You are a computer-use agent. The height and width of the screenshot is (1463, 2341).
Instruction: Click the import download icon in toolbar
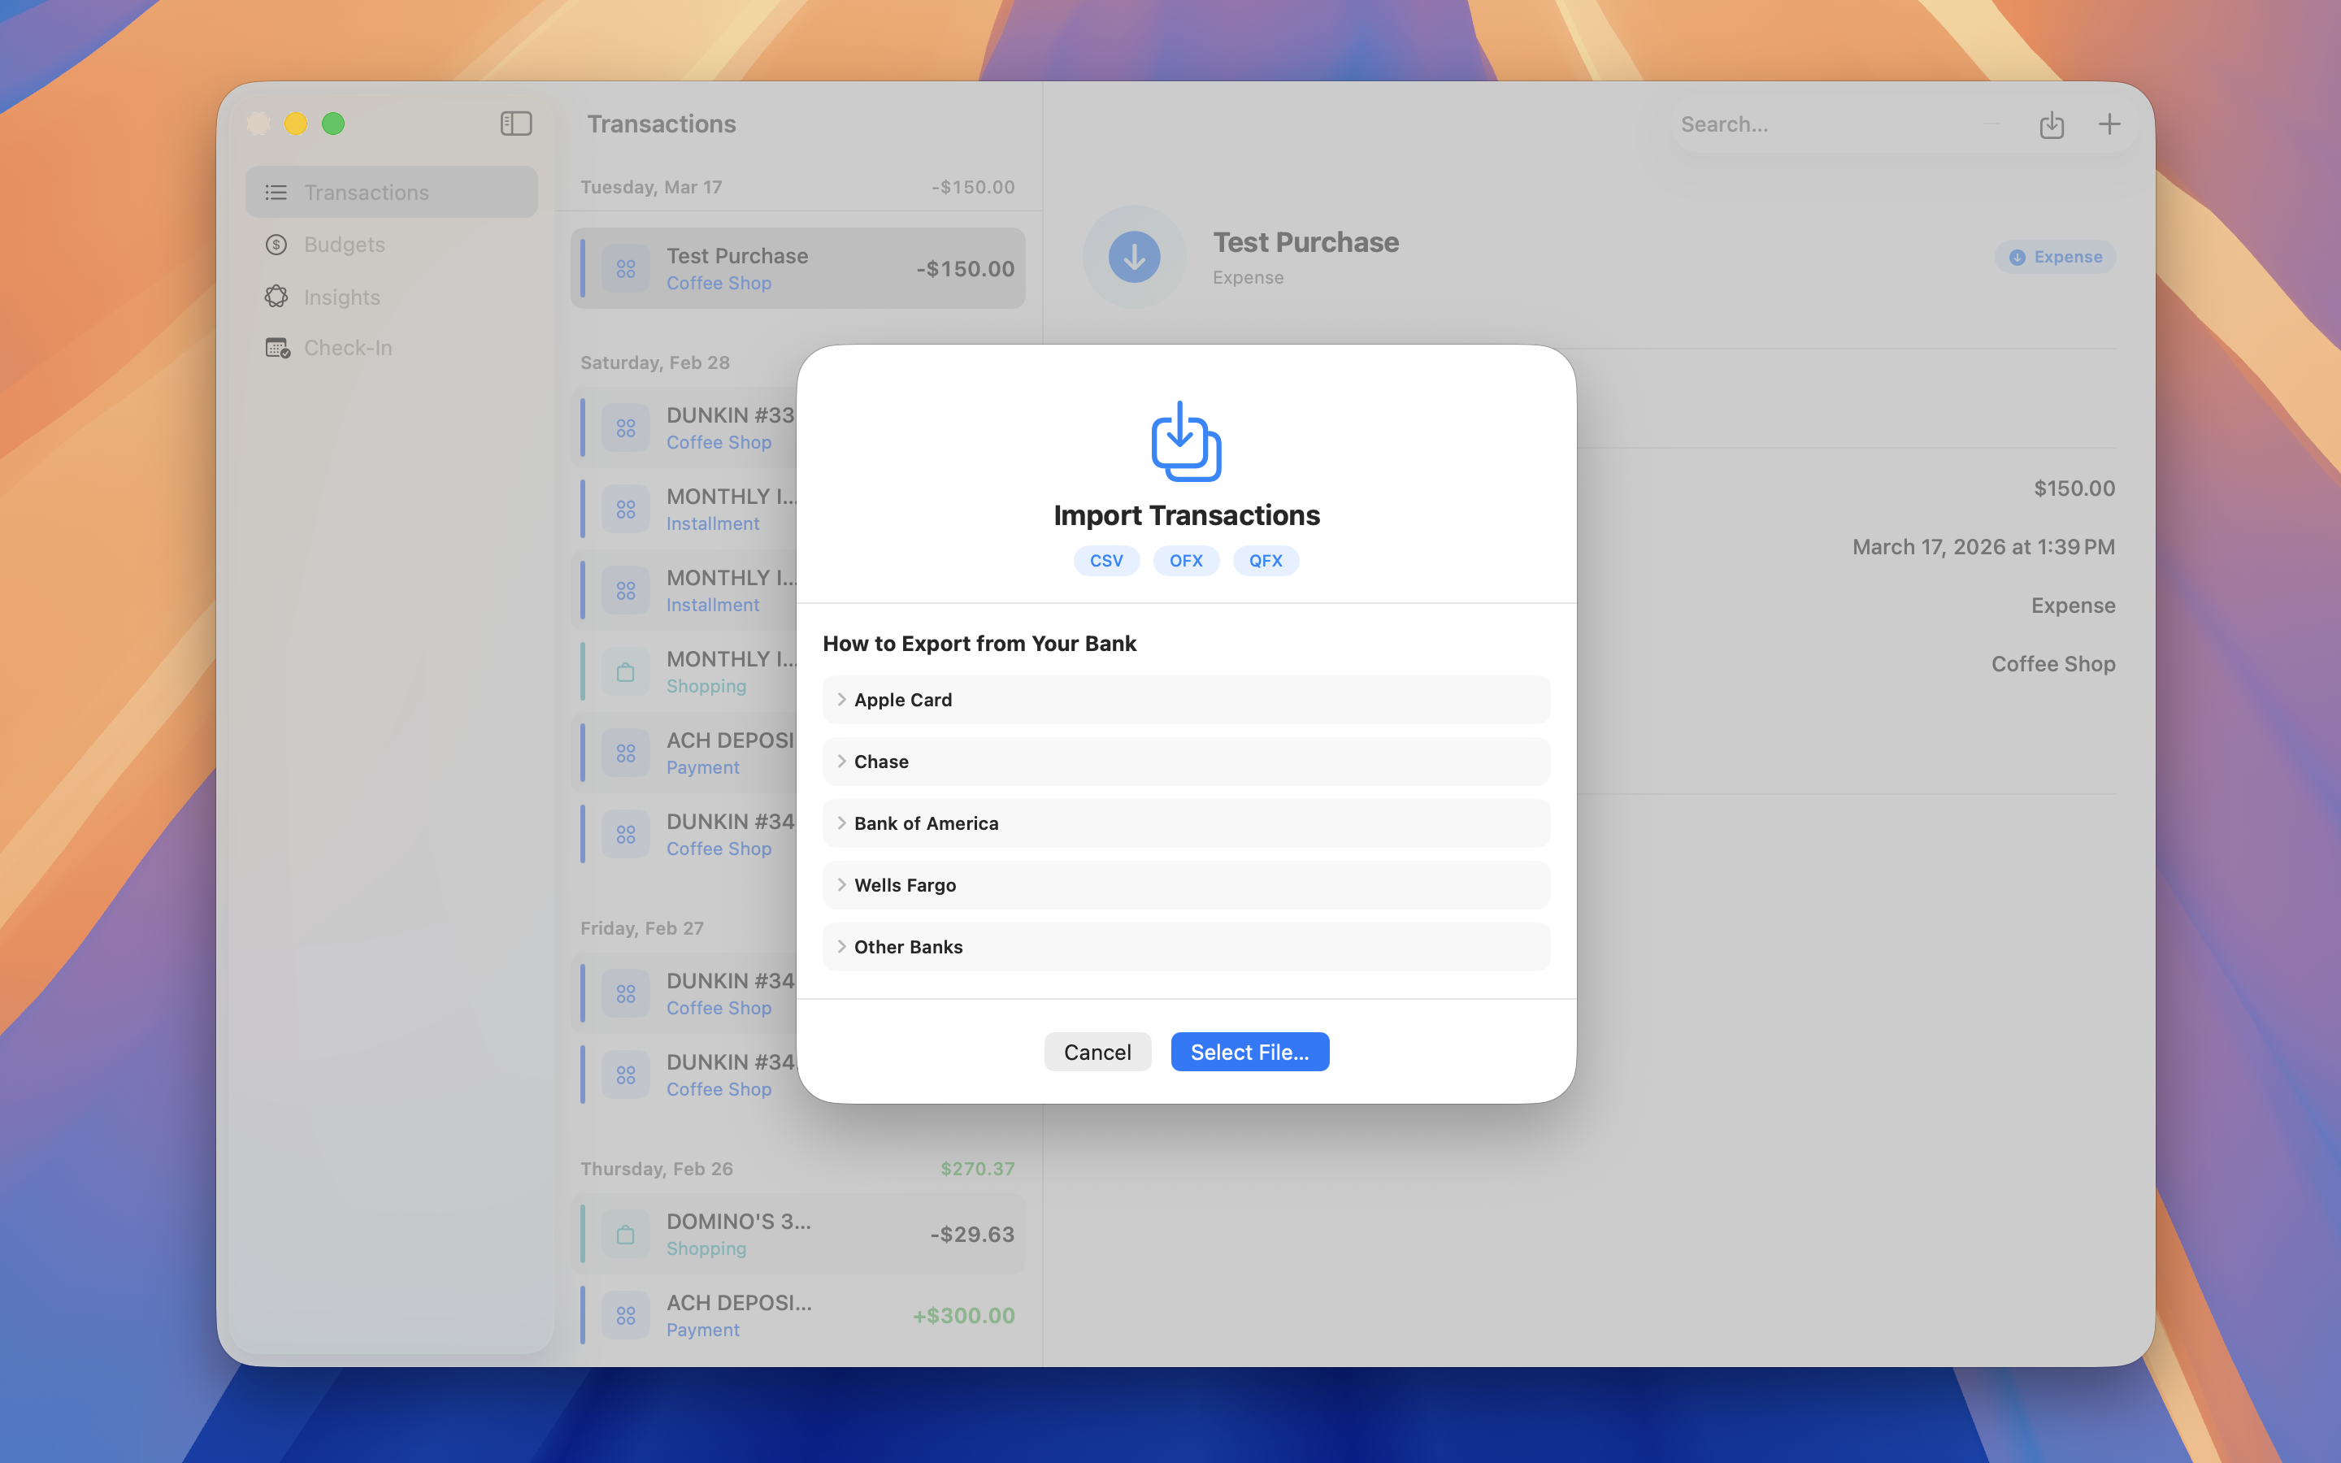pyautogui.click(x=2051, y=125)
